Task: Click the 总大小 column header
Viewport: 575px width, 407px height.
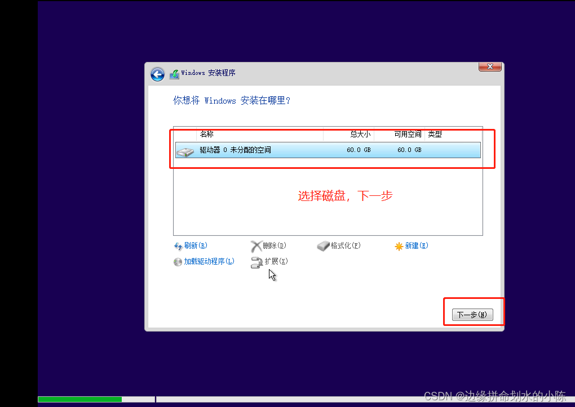Action: tap(360, 134)
